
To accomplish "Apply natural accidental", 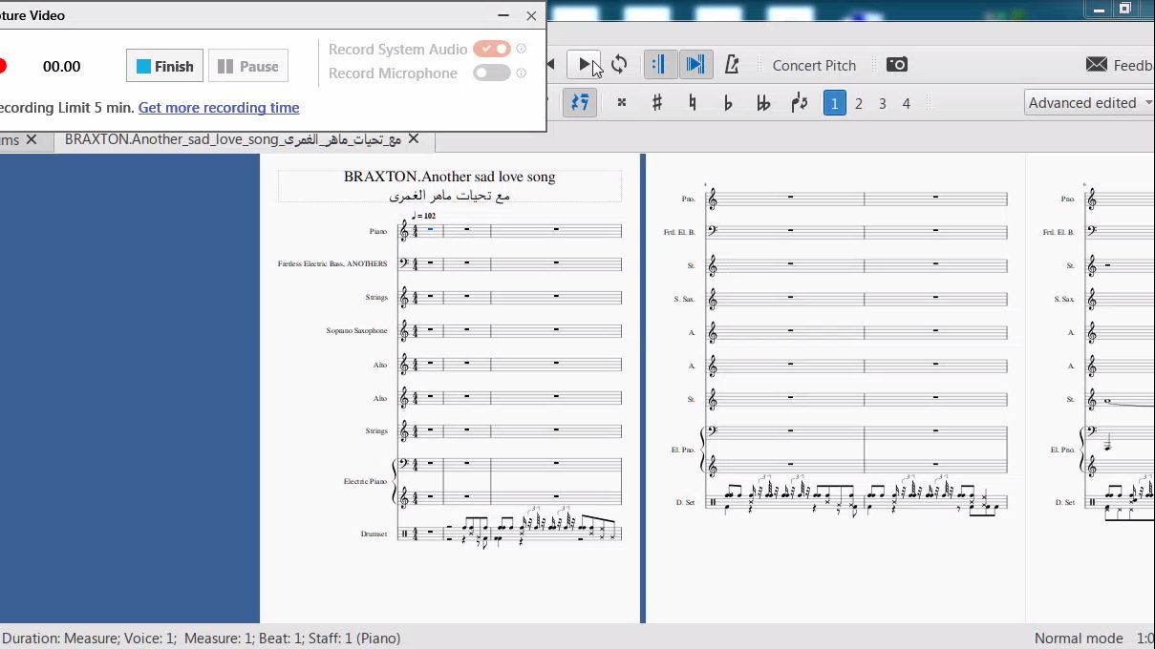I will click(693, 103).
